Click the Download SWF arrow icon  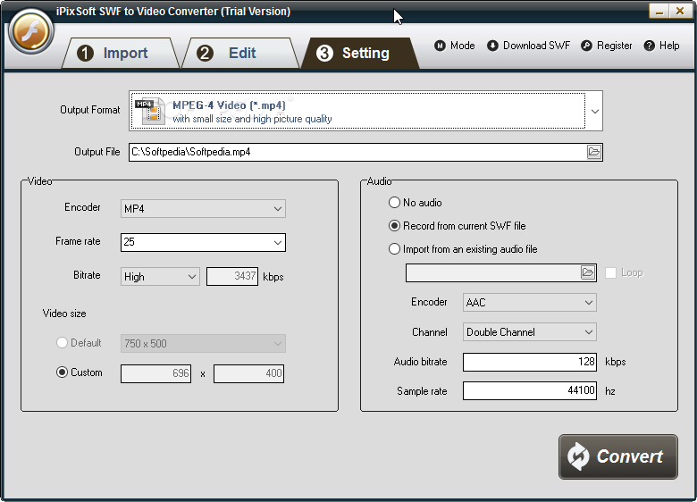pos(492,46)
